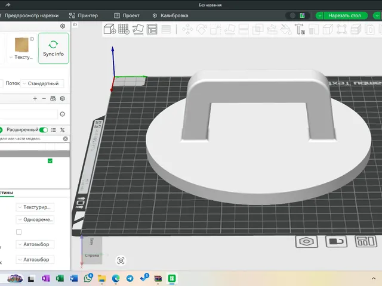Select the cube tool after Text shape

(x=328, y=29)
